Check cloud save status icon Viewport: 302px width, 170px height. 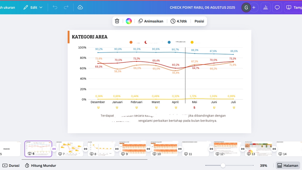(x=80, y=7)
